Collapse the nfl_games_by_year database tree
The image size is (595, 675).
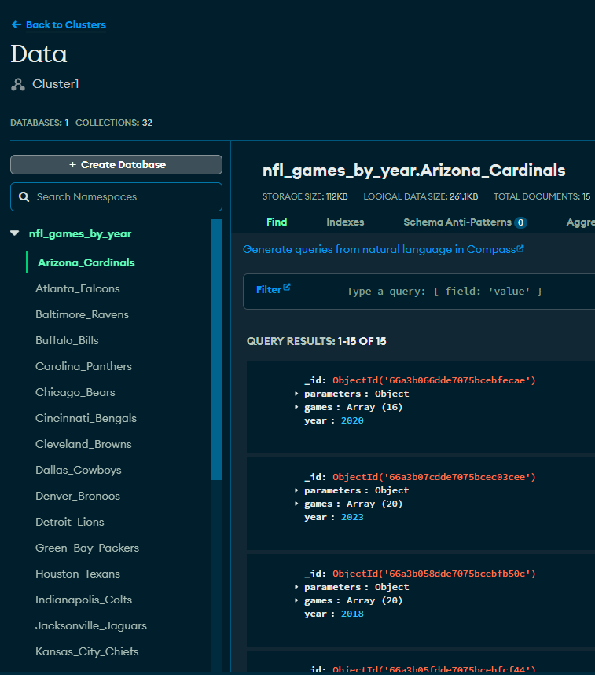[15, 233]
